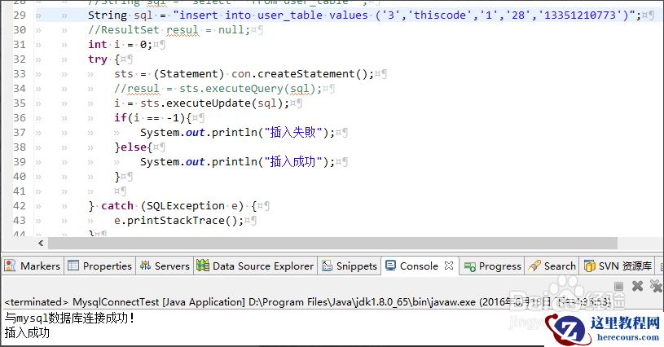Image resolution: width=664 pixels, height=347 pixels.
Task: Click the "if(i == -1){" line
Action: [x=153, y=117]
